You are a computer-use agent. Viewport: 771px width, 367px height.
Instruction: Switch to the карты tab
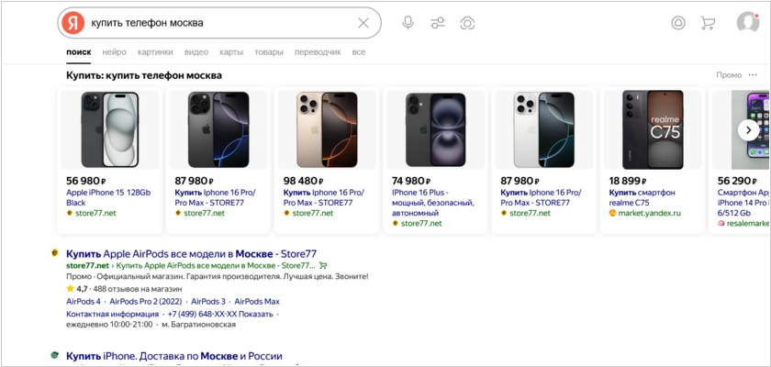(231, 52)
